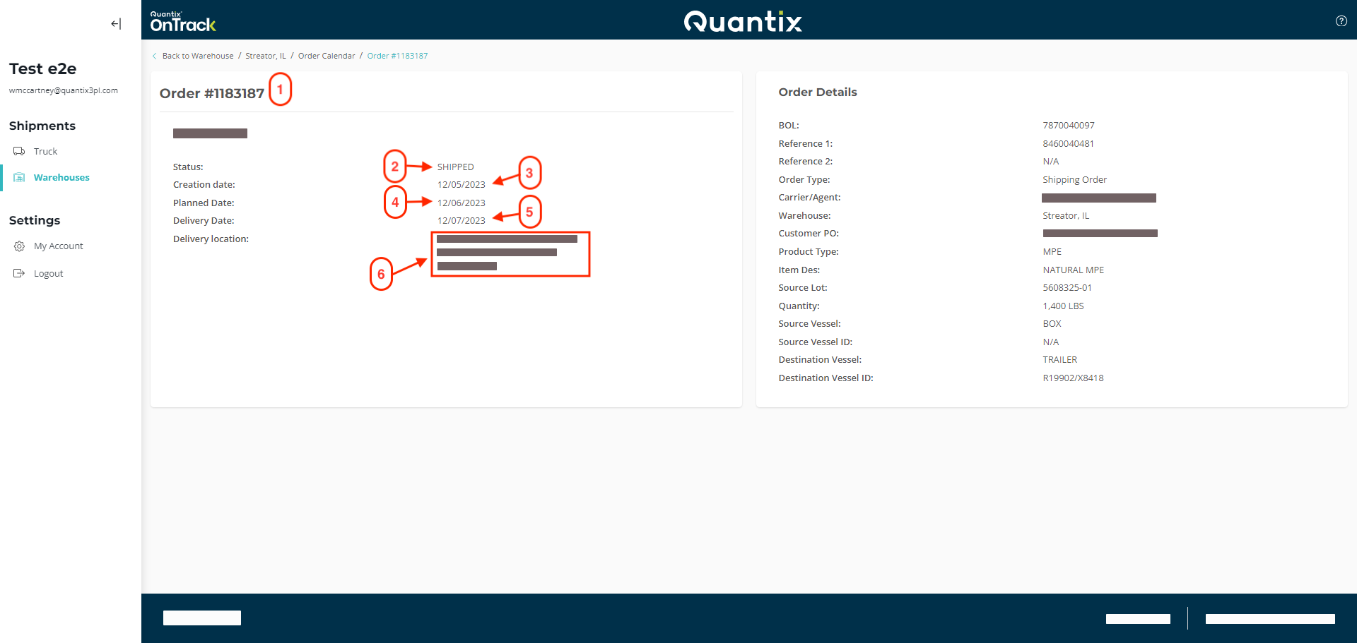The width and height of the screenshot is (1357, 643).
Task: Collapse the sidebar with the arrow icon
Action: tap(116, 24)
